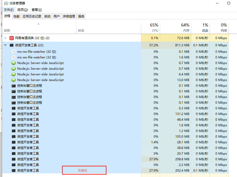Collapse the 微信开发者工具 (22) process group
Viewport: 237px width, 177px height.
point(5,45)
